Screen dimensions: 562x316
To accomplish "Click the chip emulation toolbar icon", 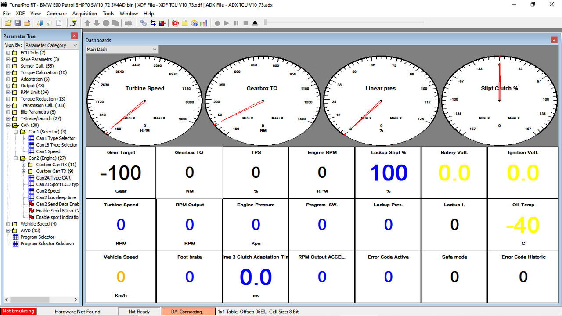I will click(x=129, y=23).
